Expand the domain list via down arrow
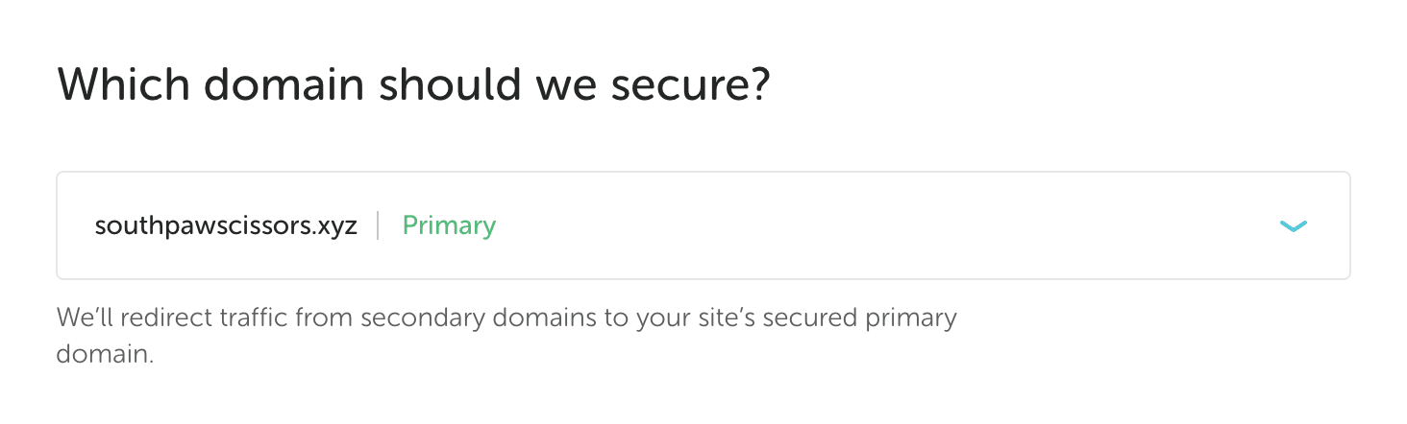1407x424 pixels. point(1294,227)
